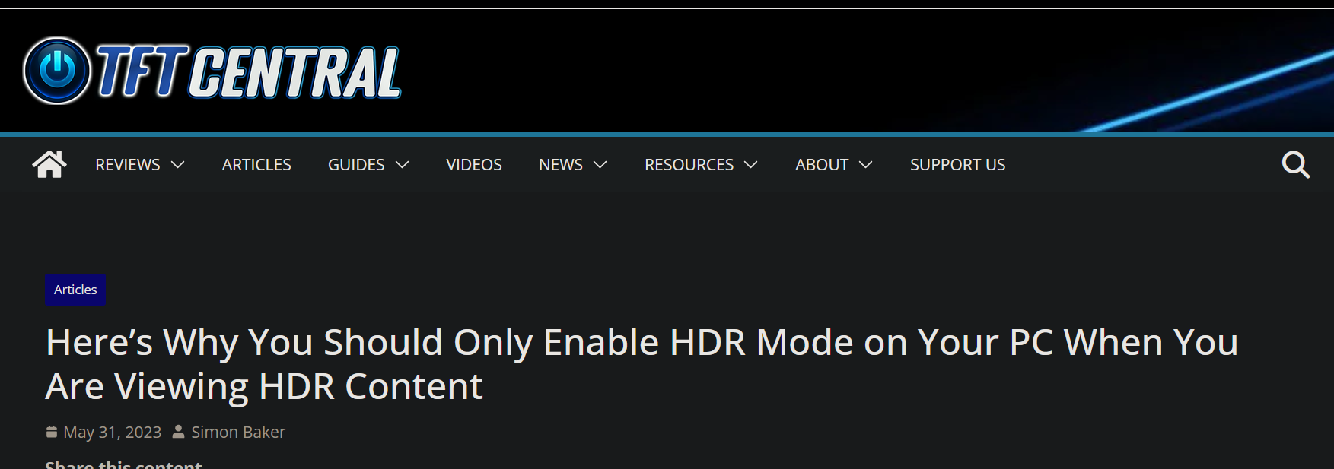Open author Simon Baker's page
This screenshot has width=1334, height=469.
pos(238,433)
